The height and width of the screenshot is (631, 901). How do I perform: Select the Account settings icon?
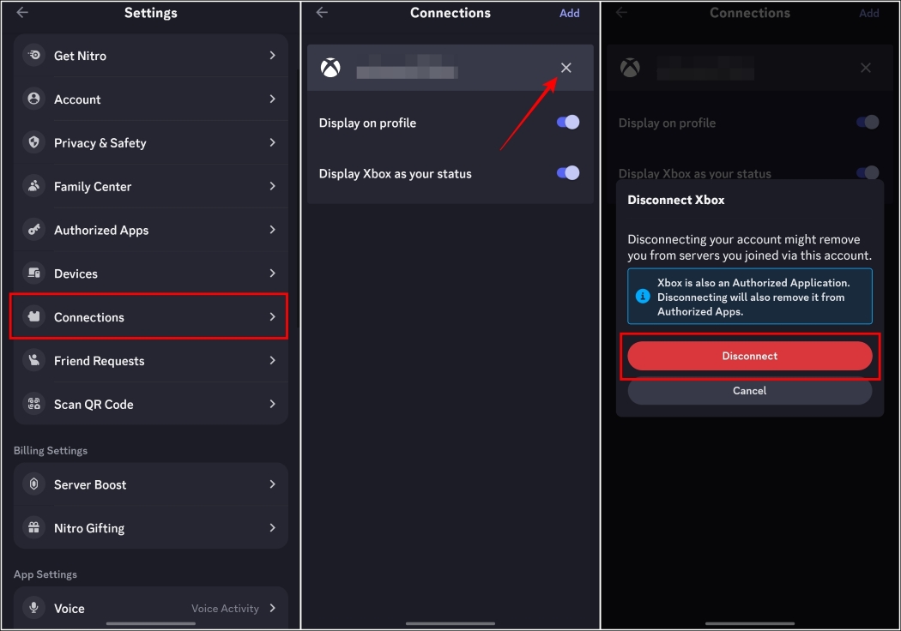click(x=33, y=99)
